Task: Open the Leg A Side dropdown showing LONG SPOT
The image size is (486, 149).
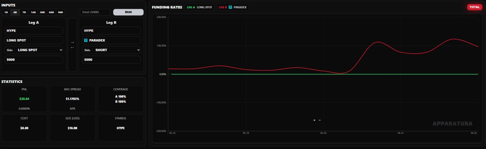Action: pyautogui.click(x=34, y=50)
